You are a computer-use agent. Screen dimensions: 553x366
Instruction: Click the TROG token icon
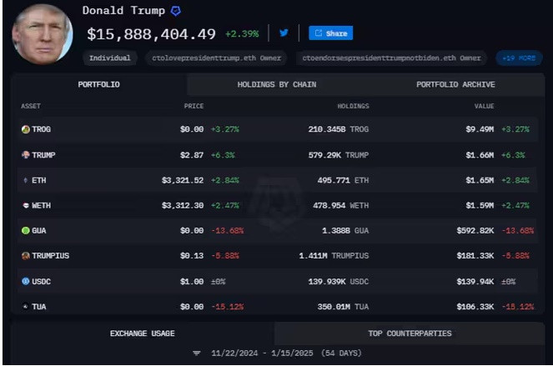coord(25,129)
